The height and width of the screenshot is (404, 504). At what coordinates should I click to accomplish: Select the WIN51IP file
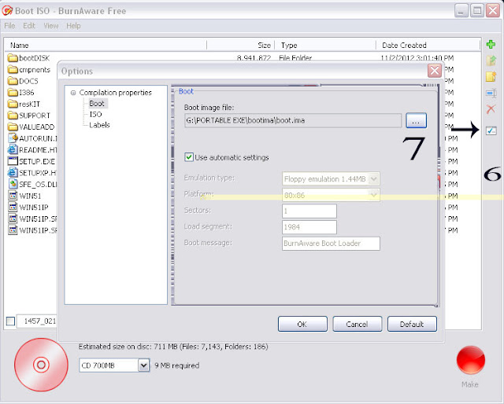tap(28, 208)
